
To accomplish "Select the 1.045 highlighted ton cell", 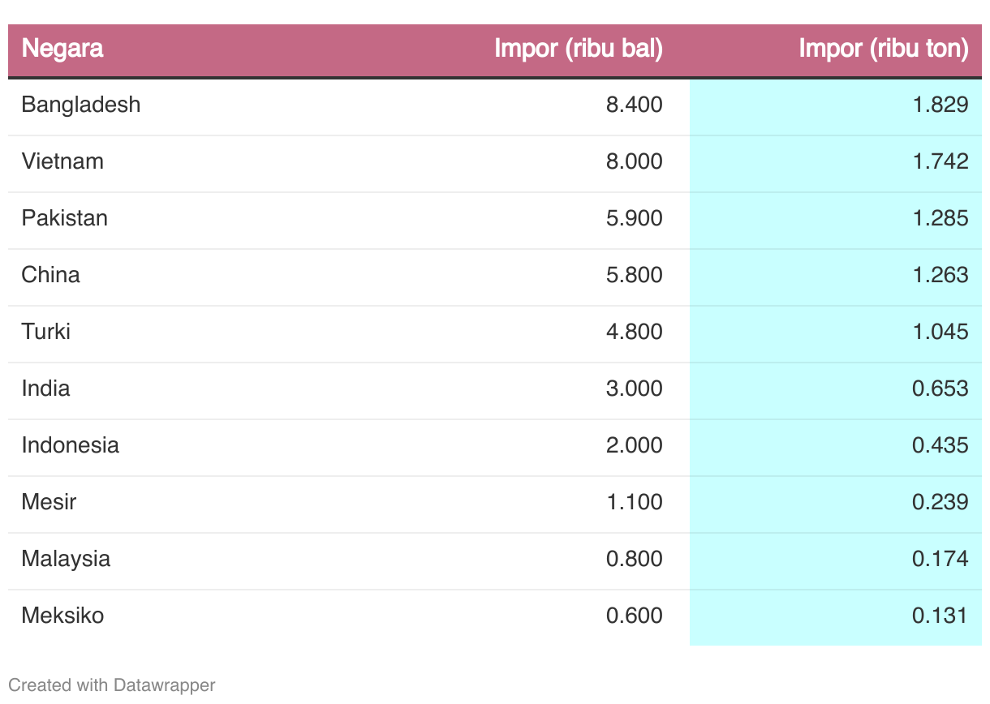I will (x=940, y=332).
